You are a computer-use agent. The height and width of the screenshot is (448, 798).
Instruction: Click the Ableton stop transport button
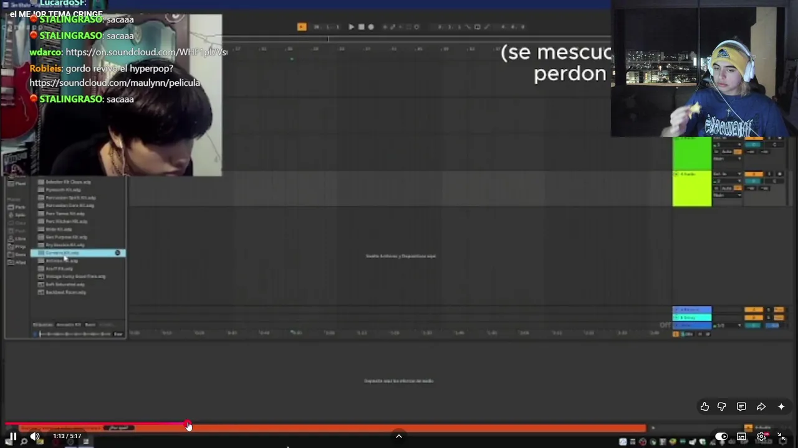(361, 27)
